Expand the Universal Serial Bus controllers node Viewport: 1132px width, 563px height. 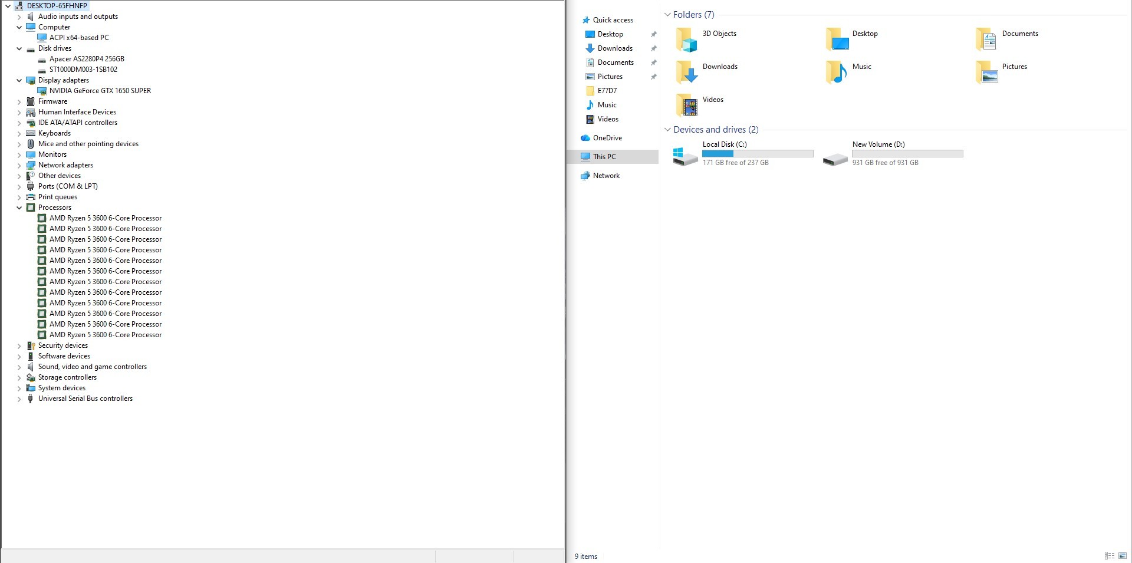pyautogui.click(x=19, y=399)
